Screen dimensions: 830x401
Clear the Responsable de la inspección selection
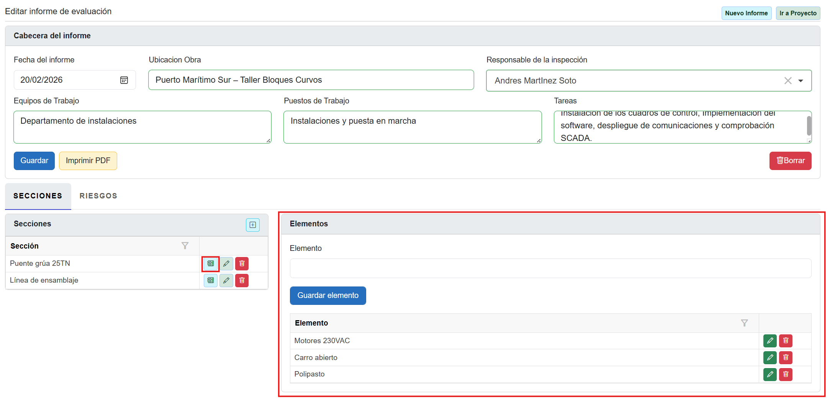(787, 81)
